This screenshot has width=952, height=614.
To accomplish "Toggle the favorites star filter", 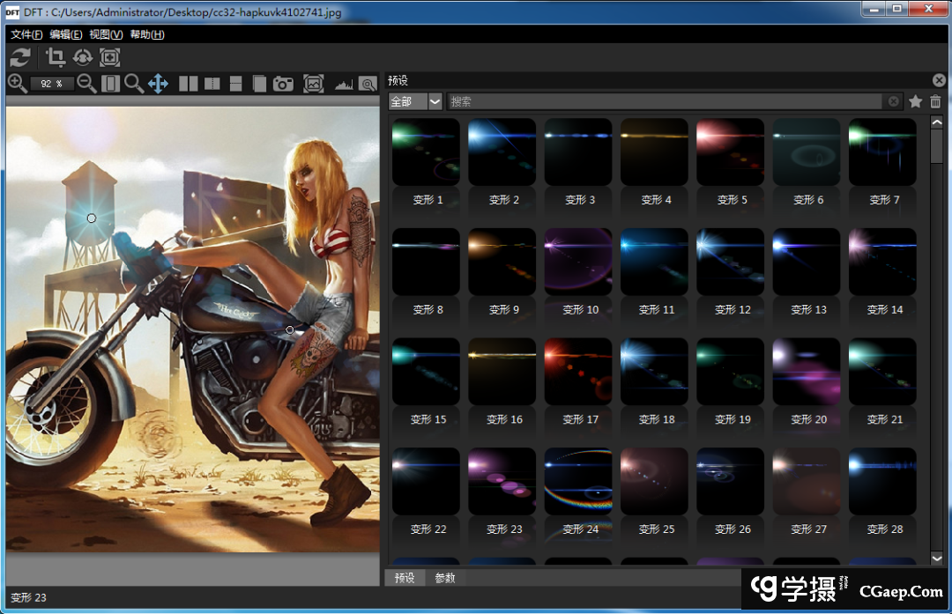I will [916, 102].
